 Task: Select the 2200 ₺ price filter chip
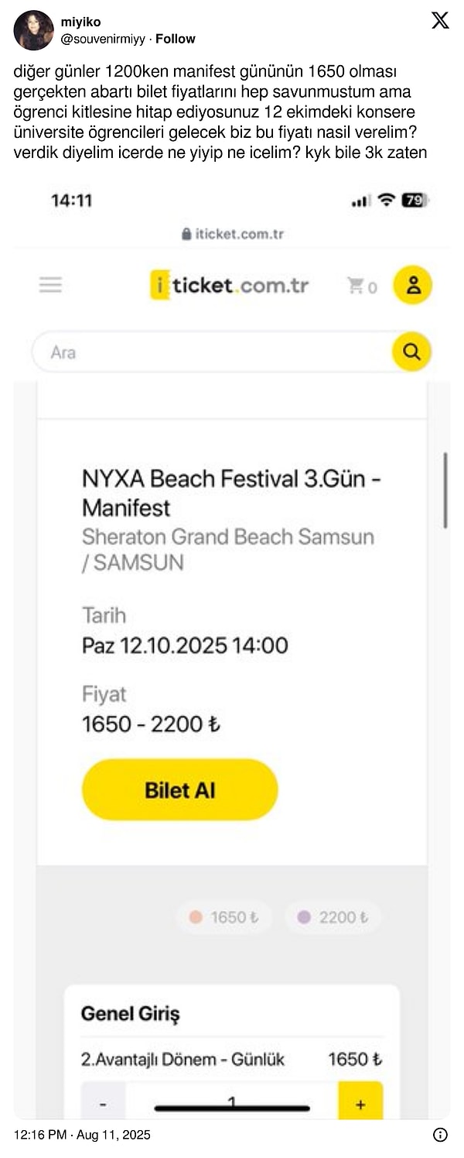(x=333, y=917)
